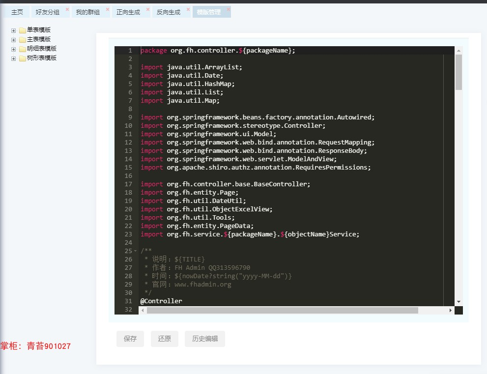Click the @Controller annotation on line 31
The image size is (487, 374).
(x=161, y=301)
